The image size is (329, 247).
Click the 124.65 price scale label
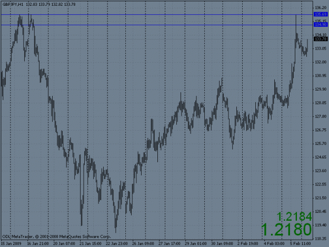click(x=321, y=157)
